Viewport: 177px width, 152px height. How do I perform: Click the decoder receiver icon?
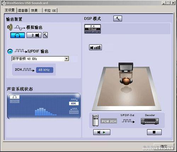(150, 121)
